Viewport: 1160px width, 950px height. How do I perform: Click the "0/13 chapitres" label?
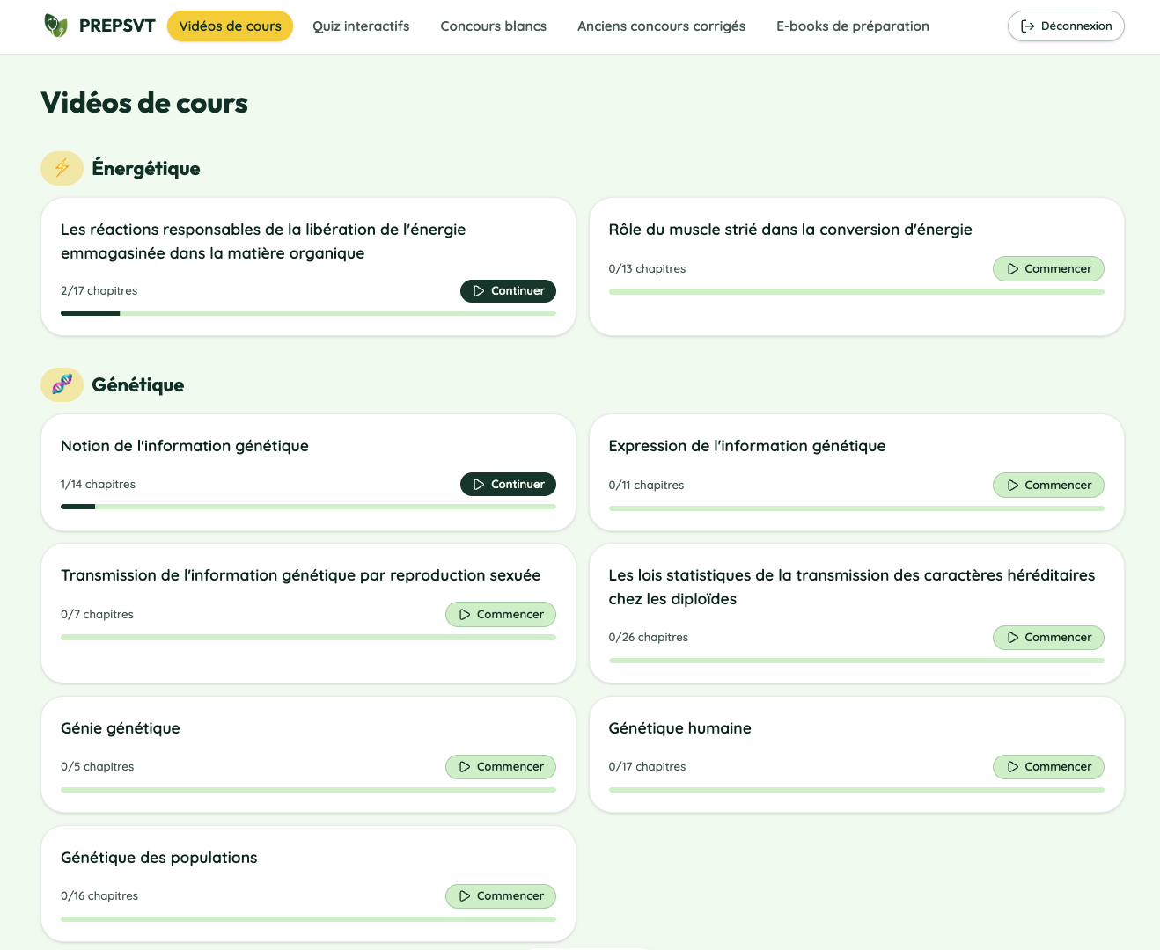coord(647,269)
